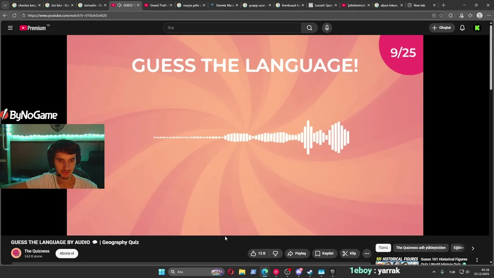
Task: Click the browser address bar URL
Action: coord(67,15)
